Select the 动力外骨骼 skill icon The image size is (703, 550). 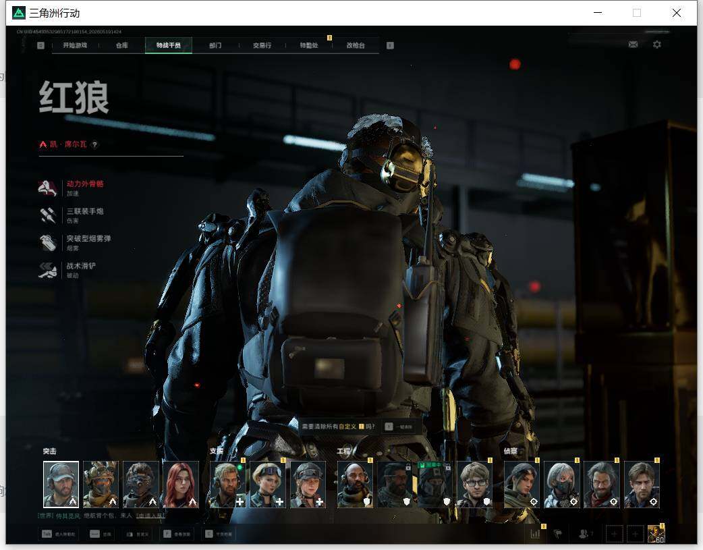pos(47,188)
